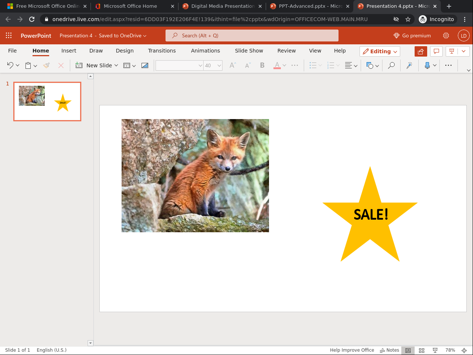Click the Undo arrow icon

[x=10, y=65]
